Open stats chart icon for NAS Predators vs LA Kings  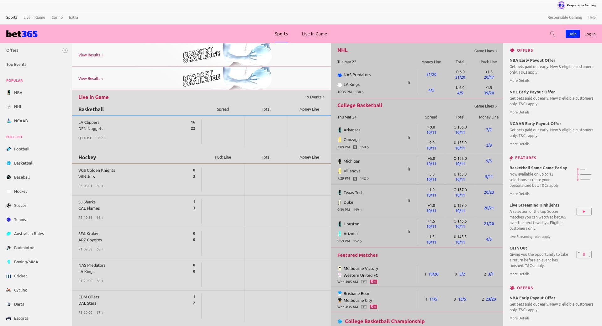tap(408, 82)
